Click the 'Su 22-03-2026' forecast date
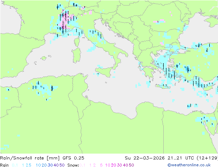The width and height of the screenshot is (218, 168). 145,158
